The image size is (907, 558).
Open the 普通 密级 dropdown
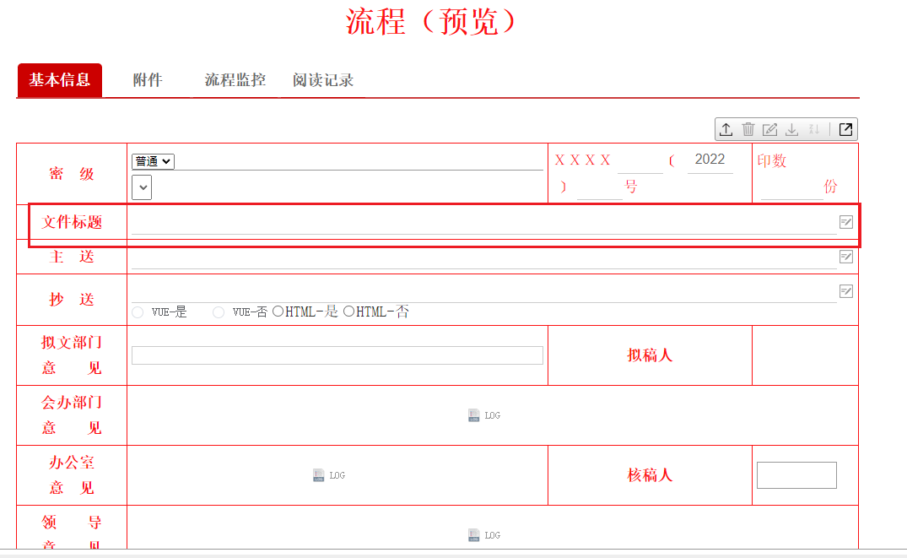click(153, 161)
